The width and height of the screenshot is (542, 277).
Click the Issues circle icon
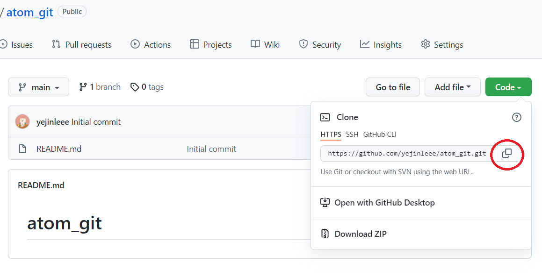pyautogui.click(x=3, y=44)
